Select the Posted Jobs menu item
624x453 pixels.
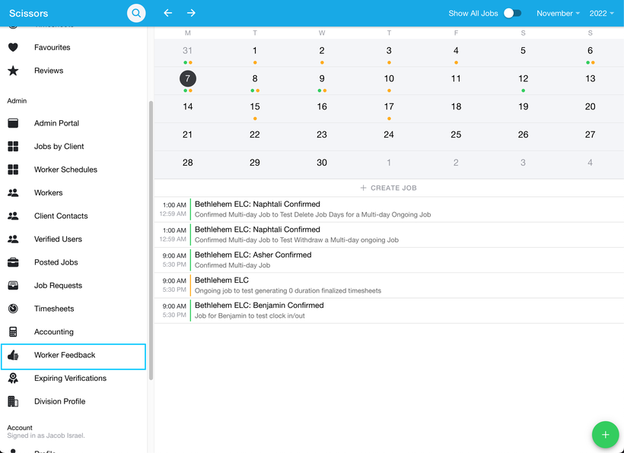[74, 262]
